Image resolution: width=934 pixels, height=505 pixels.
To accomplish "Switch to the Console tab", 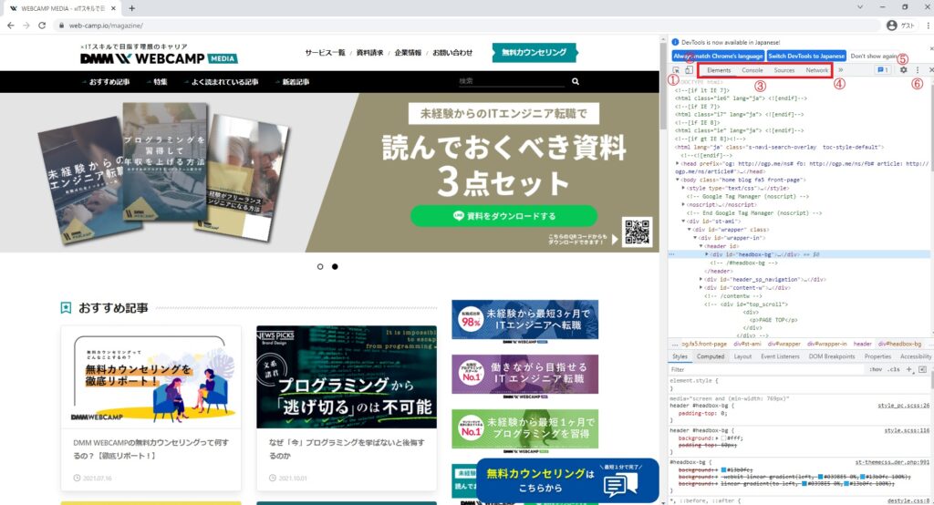I will (x=752, y=70).
